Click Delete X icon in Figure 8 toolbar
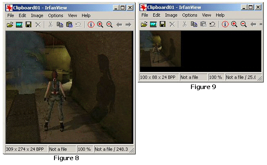Screen dimensions: 267x165 (x=38, y=25)
